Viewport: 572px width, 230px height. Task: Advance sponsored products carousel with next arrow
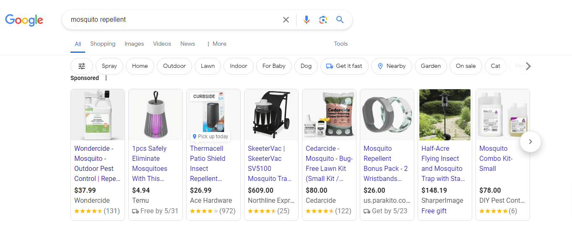point(530,142)
